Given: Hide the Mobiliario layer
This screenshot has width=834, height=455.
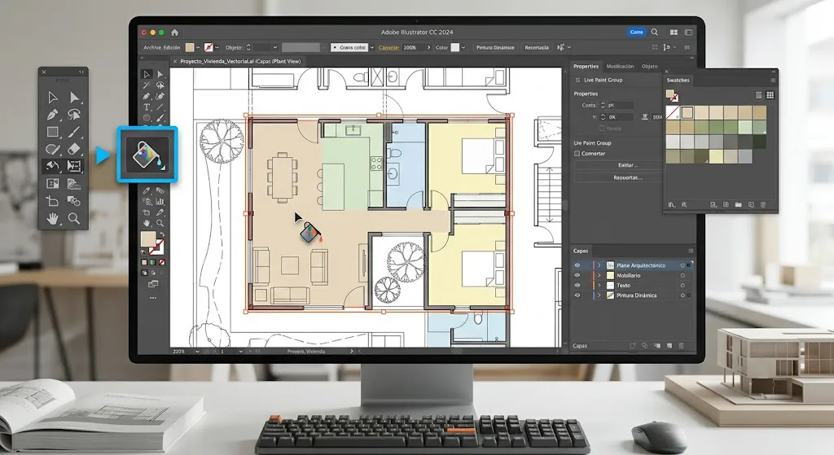Looking at the screenshot, I should pyautogui.click(x=577, y=275).
